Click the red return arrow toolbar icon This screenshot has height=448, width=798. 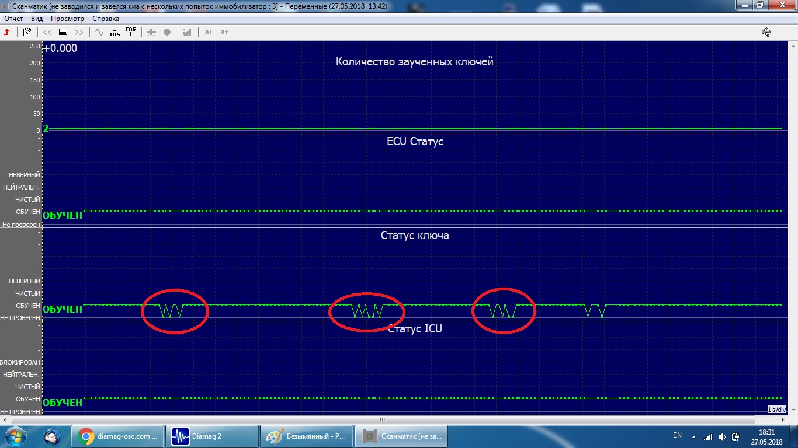tap(6, 32)
